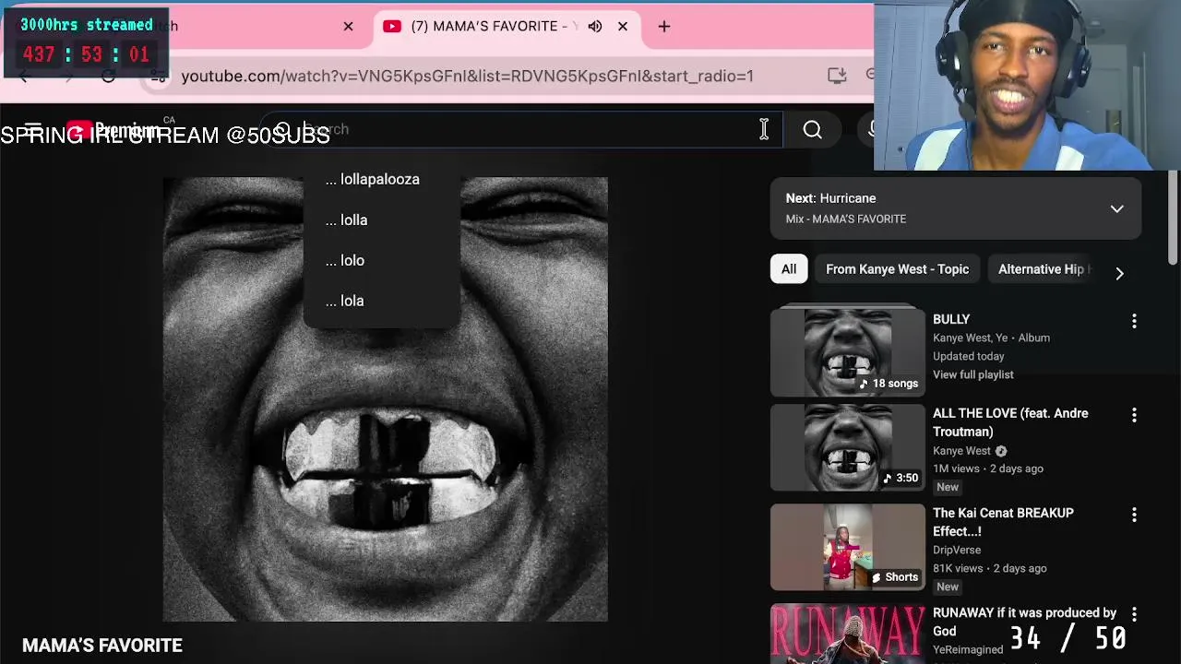The width and height of the screenshot is (1181, 664).
Task: Select the Alternative Hip Hop chip
Action: click(x=1043, y=269)
